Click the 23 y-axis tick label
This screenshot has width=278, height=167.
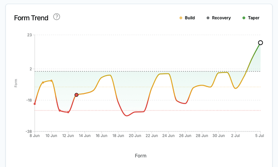pyautogui.click(x=29, y=35)
